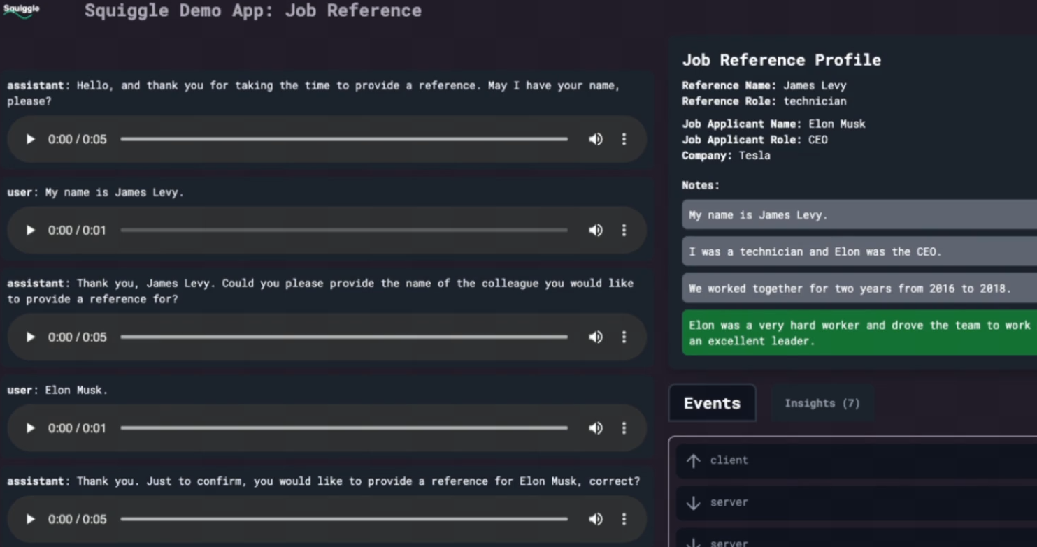Click the user message "Elon Musk." text
This screenshot has height=547, width=1037.
pyautogui.click(x=77, y=390)
